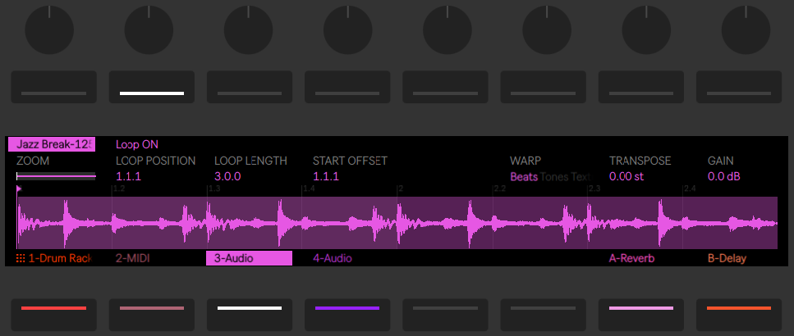
Task: Click the LOOP POSITION parameter label
Action: pyautogui.click(x=155, y=161)
